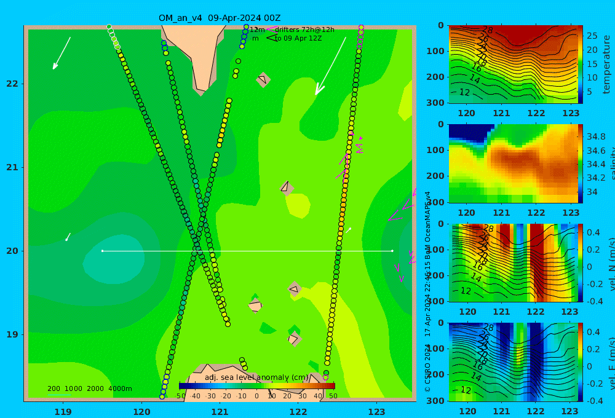The image size is (615, 418).
Task: Click the salinity color bar
Action: [581, 164]
